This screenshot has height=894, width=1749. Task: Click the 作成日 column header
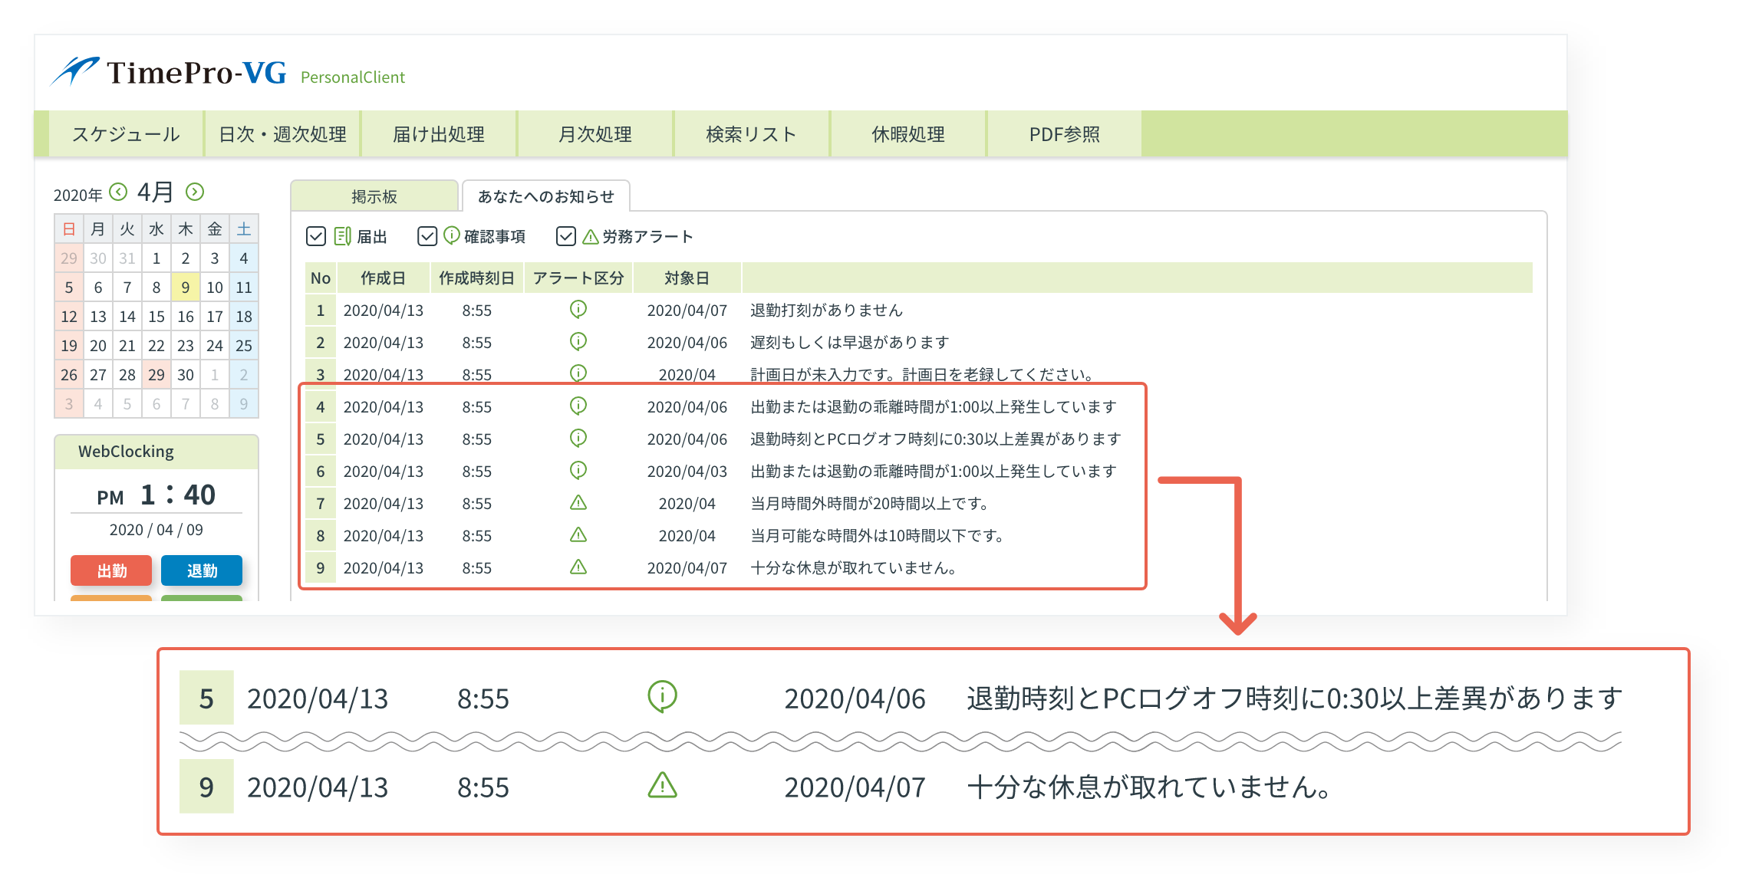384,278
